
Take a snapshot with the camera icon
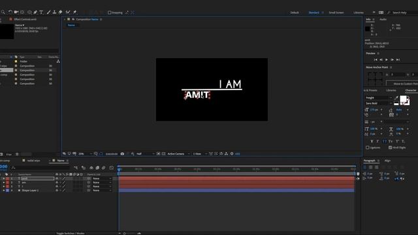[122, 154]
